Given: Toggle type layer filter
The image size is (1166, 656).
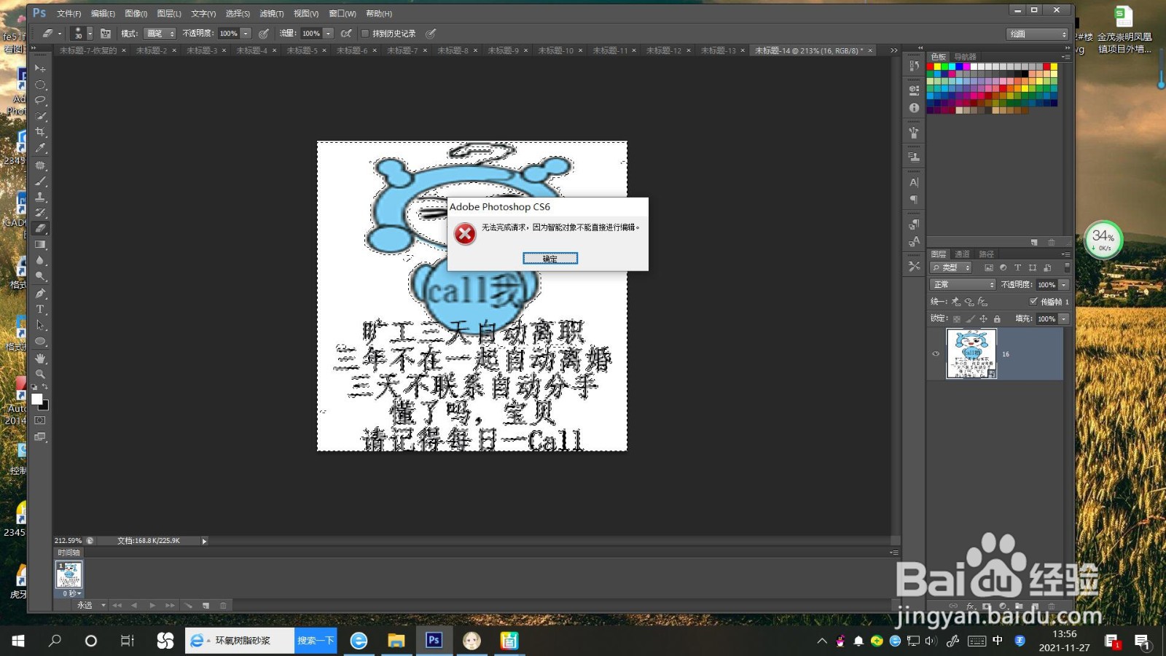Looking at the screenshot, I should (1018, 268).
